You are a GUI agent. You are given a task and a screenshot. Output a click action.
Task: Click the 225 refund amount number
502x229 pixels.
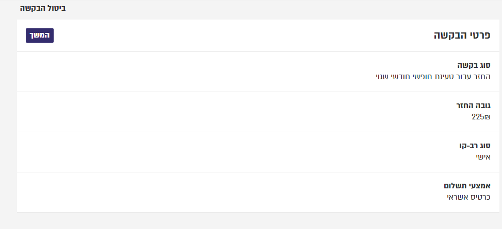pos(477,117)
